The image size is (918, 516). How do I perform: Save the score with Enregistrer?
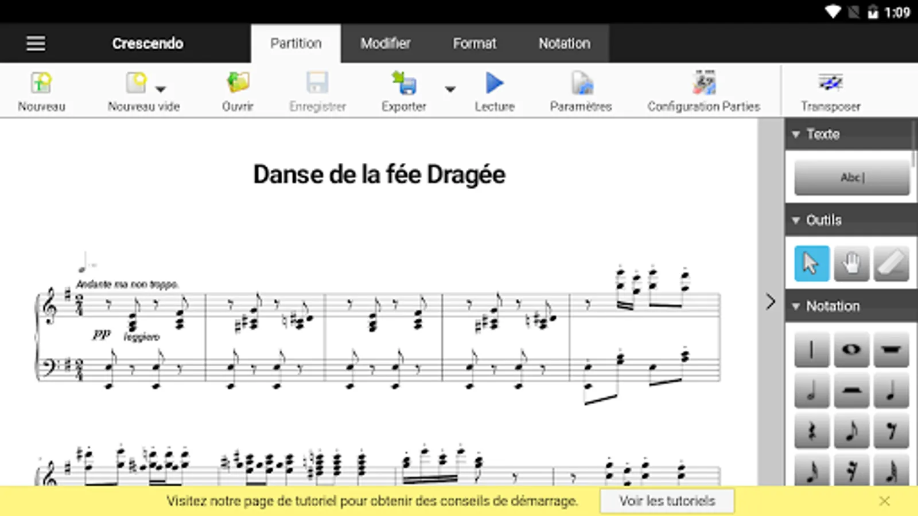[317, 91]
